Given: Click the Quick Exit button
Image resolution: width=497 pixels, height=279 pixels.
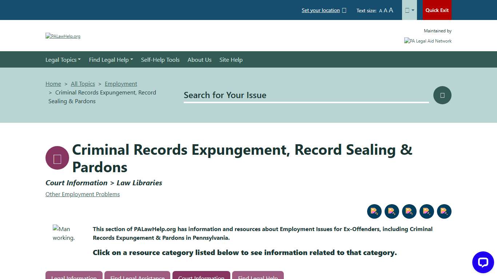Looking at the screenshot, I should (x=437, y=10).
